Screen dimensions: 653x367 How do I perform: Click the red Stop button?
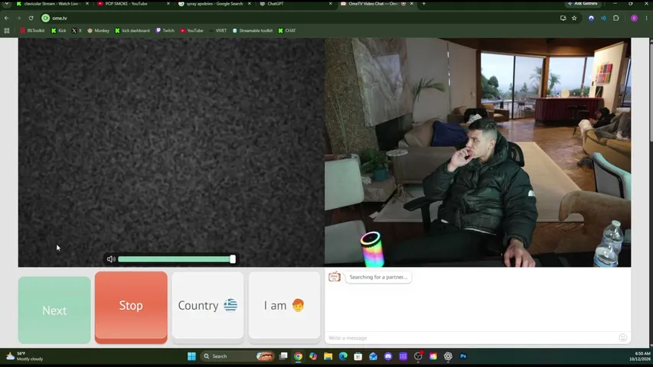coord(131,307)
